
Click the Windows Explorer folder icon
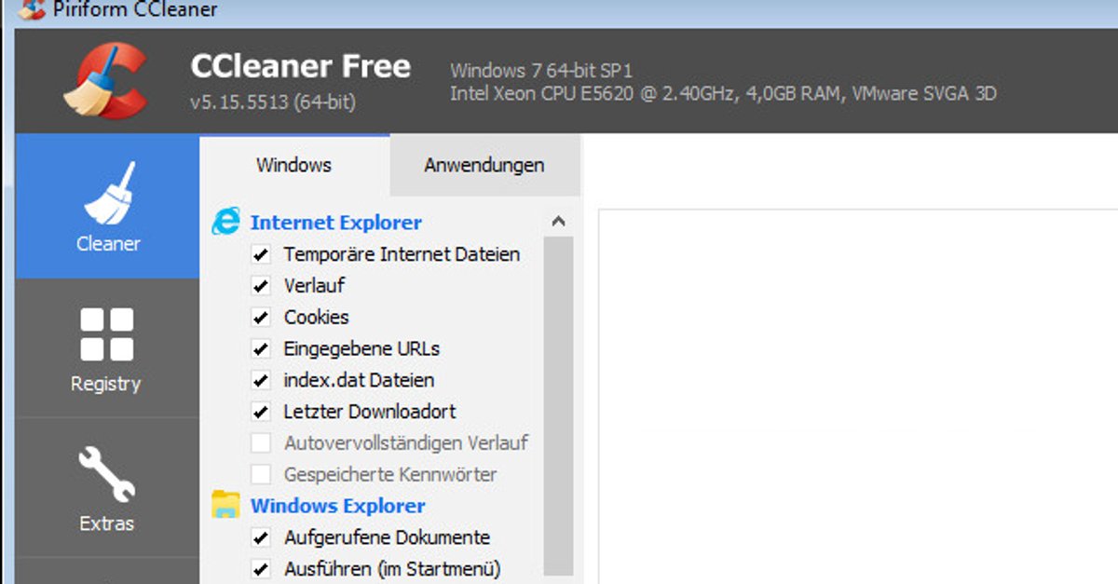tap(225, 505)
